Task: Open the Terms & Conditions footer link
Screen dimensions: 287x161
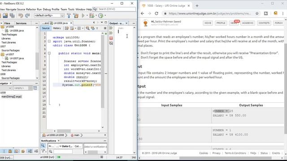Action: (x=235, y=153)
